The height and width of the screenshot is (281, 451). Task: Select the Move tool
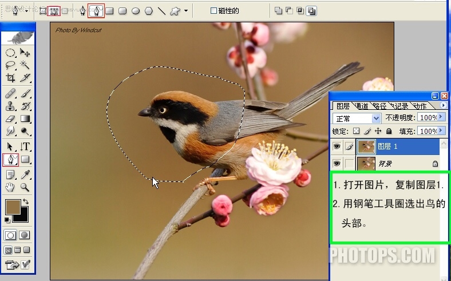pyautogui.click(x=25, y=53)
